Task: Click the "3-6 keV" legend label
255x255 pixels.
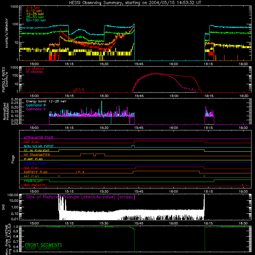Action: tap(33, 8)
